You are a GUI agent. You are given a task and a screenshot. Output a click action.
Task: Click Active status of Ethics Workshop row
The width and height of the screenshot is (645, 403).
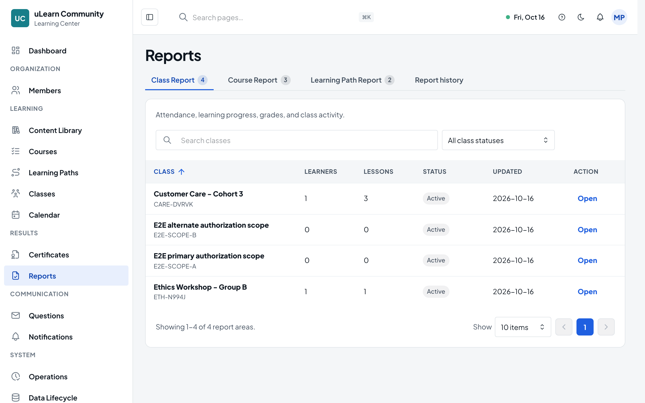(x=436, y=291)
